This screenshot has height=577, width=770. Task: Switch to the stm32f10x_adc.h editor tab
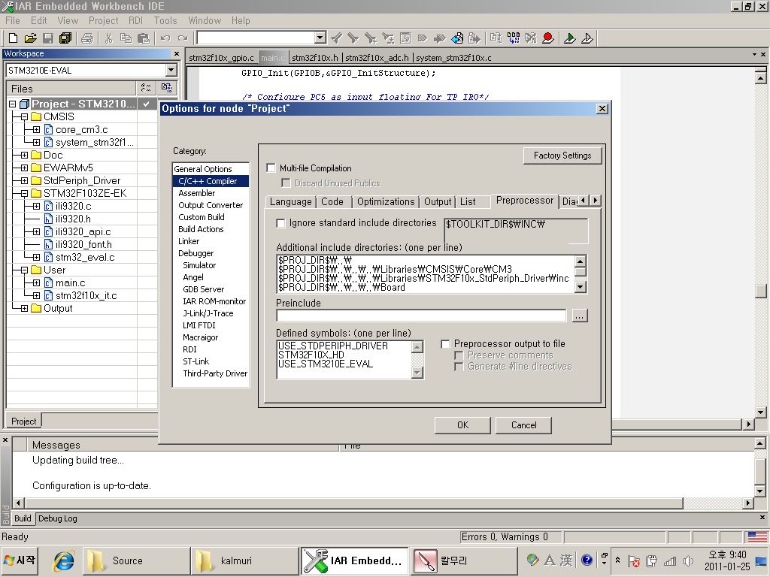click(x=377, y=58)
